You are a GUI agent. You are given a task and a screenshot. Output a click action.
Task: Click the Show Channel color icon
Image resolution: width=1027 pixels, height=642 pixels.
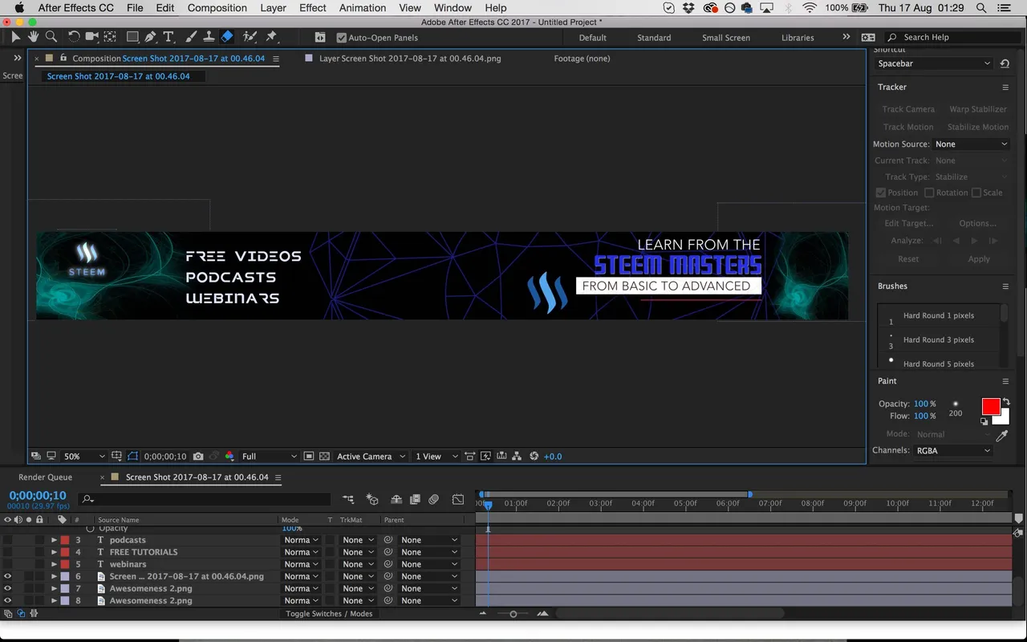[x=229, y=457]
